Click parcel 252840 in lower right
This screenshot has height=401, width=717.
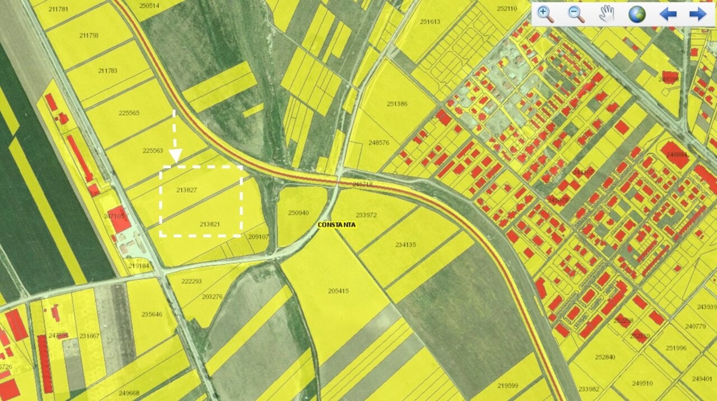[605, 357]
